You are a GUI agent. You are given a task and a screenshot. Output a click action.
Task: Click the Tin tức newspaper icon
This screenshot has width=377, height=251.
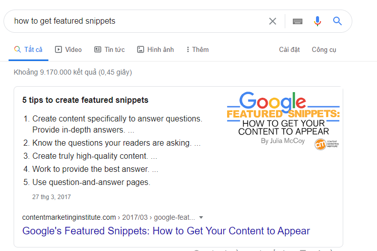point(98,49)
